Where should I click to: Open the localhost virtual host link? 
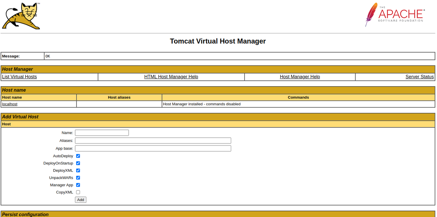click(x=10, y=104)
